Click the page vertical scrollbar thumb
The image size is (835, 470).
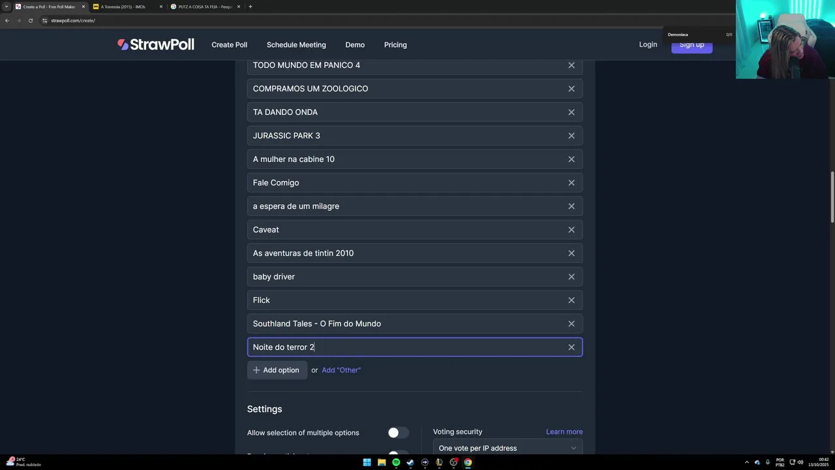click(x=832, y=197)
